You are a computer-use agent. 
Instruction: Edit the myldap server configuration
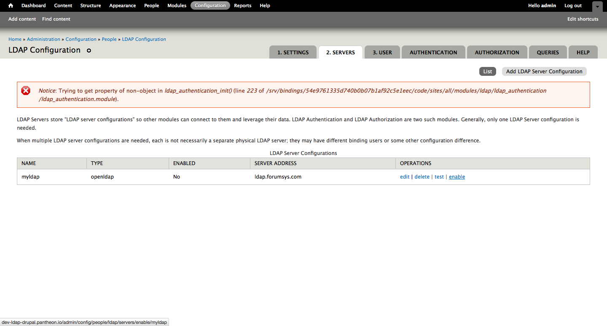pos(405,177)
